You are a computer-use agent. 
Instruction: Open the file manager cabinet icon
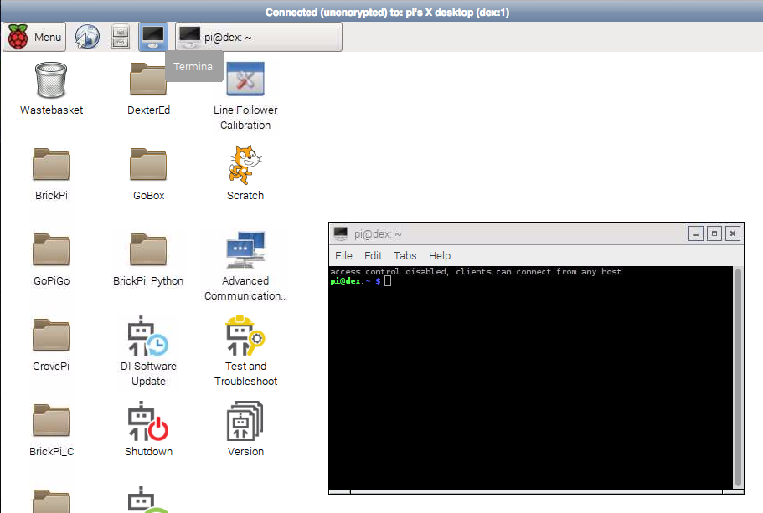tap(121, 37)
